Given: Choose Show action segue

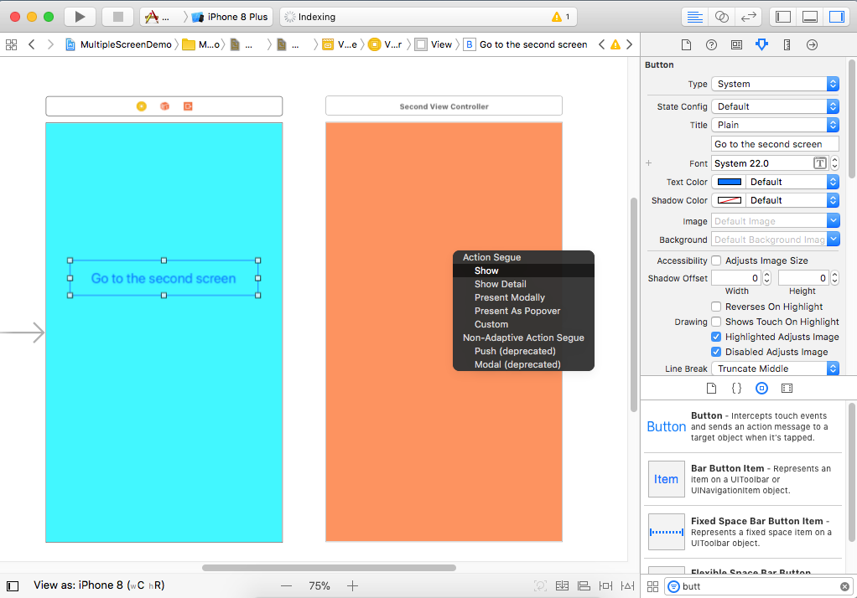Looking at the screenshot, I should click(x=523, y=271).
